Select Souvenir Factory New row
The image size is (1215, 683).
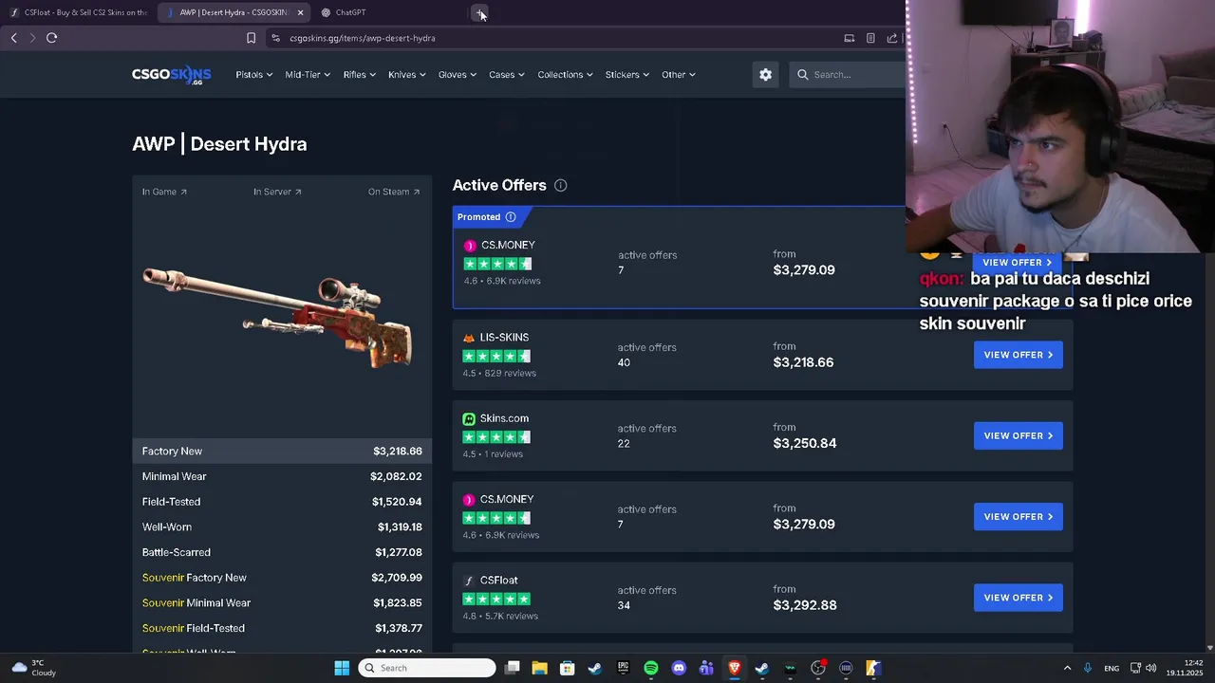(x=282, y=578)
